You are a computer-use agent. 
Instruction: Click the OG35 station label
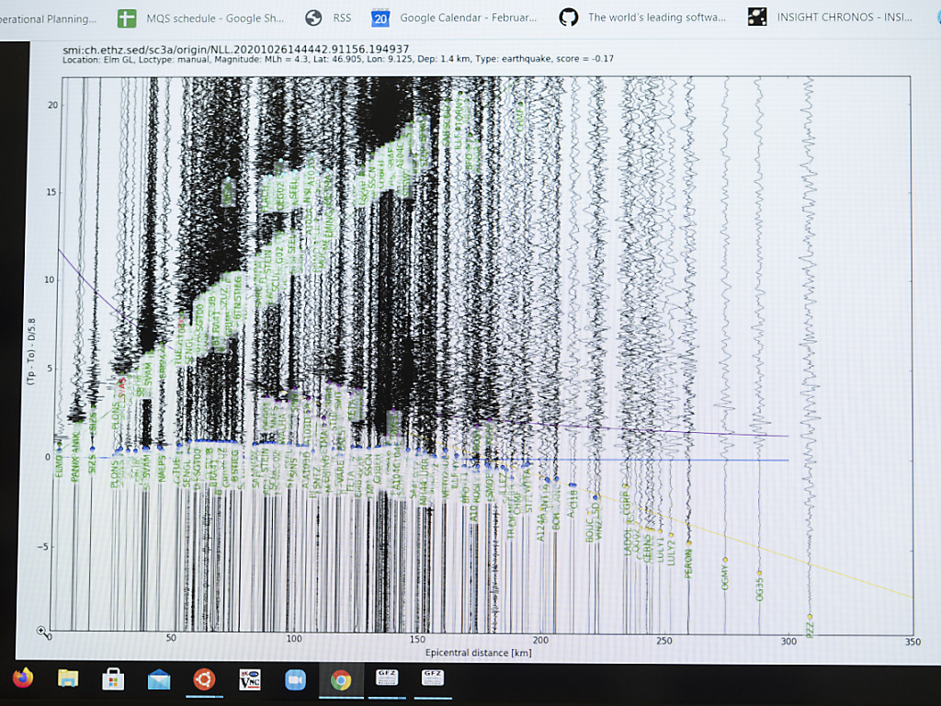[760, 588]
